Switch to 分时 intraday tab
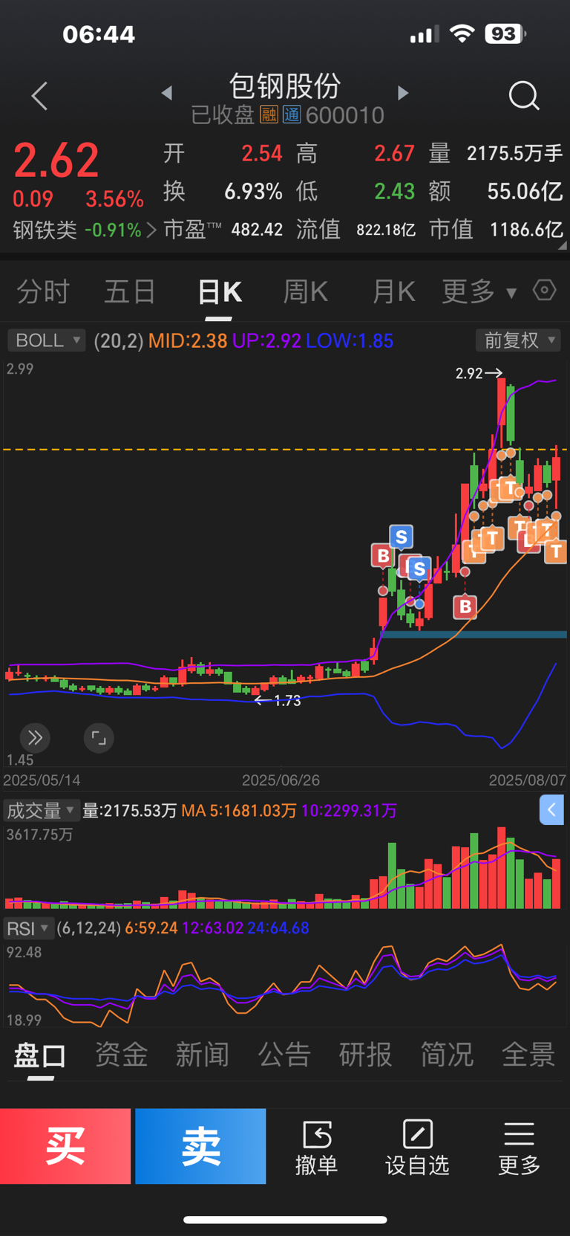Viewport: 570px width, 1236px height. pos(43,291)
